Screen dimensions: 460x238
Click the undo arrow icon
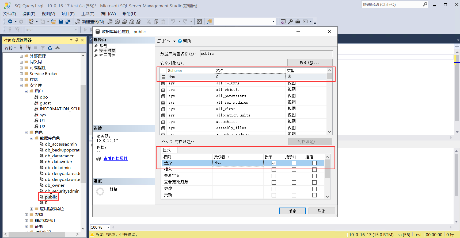pos(173,21)
